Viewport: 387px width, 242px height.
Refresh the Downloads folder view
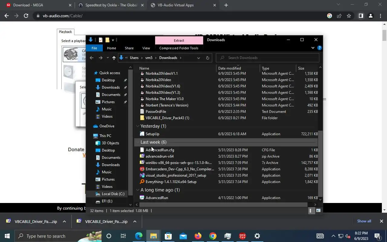[x=207, y=58]
